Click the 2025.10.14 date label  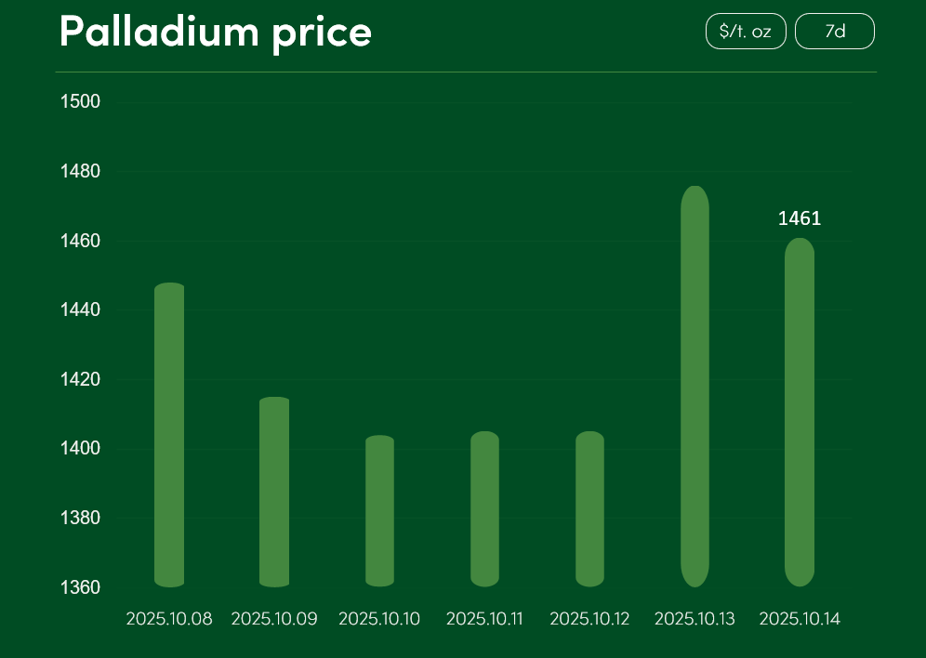click(800, 619)
